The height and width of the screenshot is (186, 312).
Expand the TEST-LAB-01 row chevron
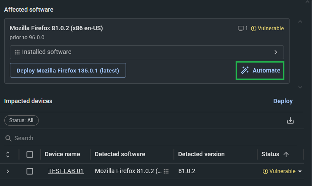[x=8, y=171]
